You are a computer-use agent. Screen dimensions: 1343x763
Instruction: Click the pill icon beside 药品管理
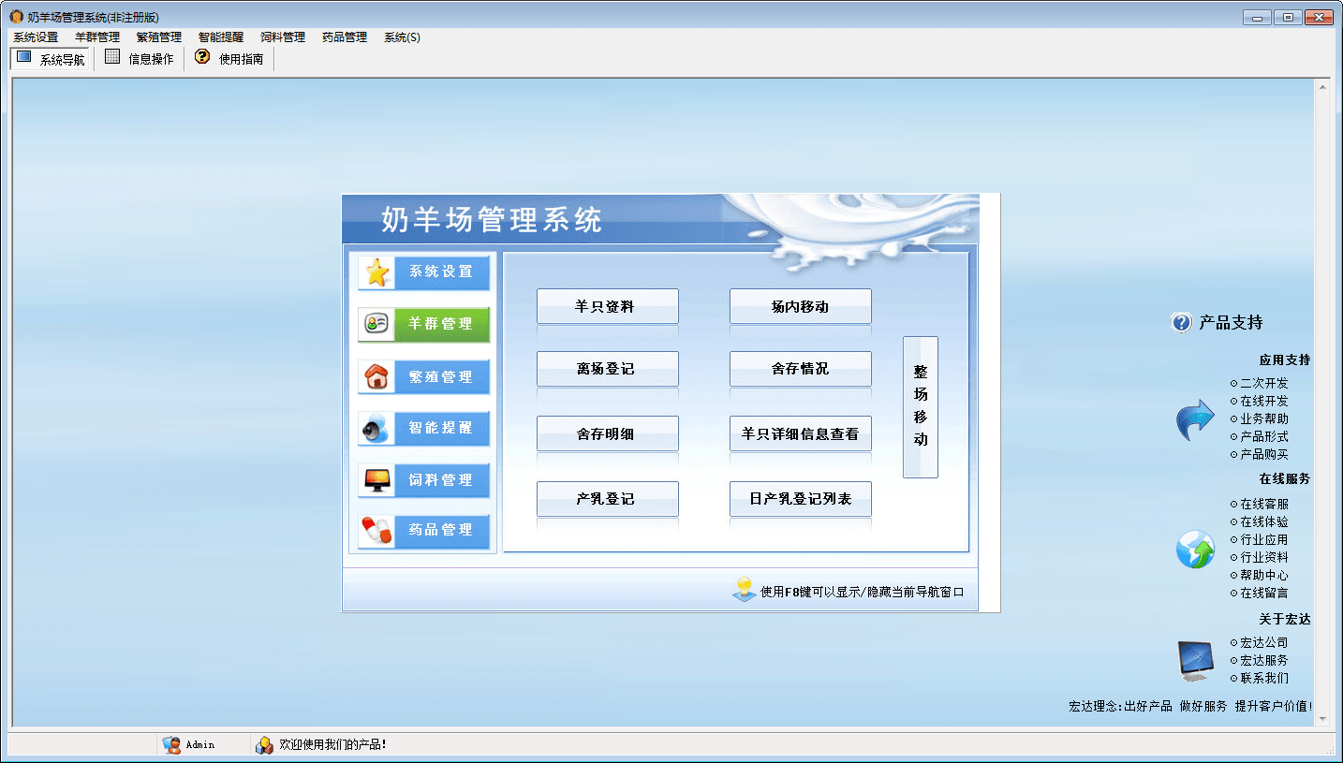[x=376, y=531]
